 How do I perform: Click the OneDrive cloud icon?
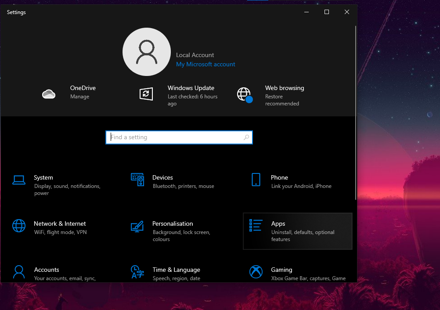tap(49, 94)
